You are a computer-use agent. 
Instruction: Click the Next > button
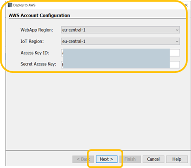pos(107,159)
